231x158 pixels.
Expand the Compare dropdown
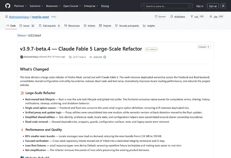pos(204,47)
